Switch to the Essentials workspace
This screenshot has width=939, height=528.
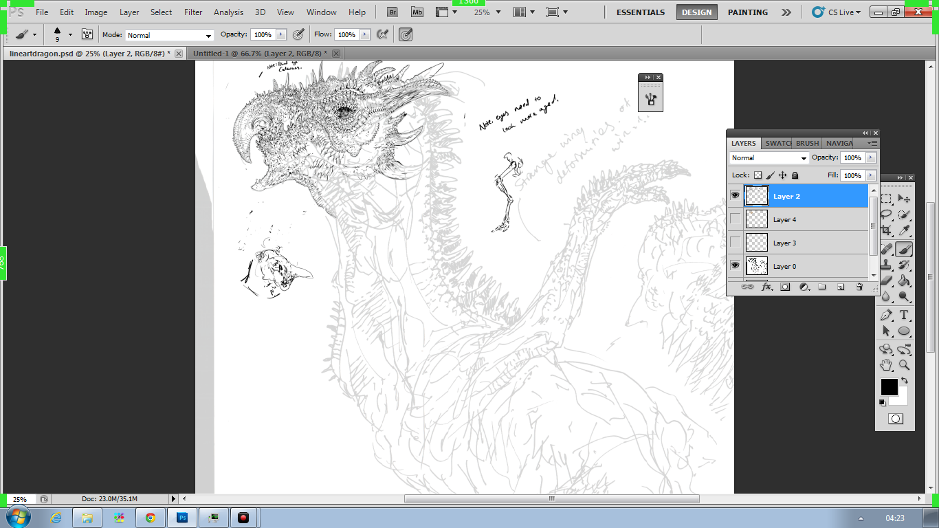(641, 12)
